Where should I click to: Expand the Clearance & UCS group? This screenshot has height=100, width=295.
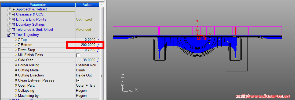click(13, 14)
